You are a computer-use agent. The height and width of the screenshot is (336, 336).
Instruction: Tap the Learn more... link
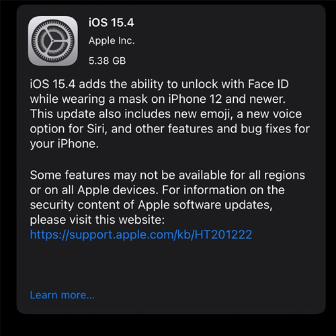click(x=62, y=295)
